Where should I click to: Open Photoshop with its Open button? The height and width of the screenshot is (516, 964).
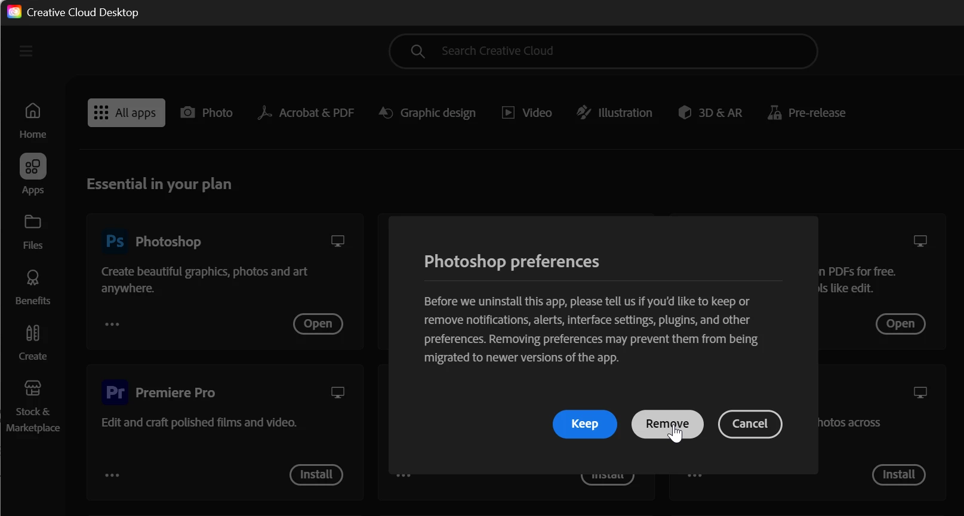[x=318, y=324]
